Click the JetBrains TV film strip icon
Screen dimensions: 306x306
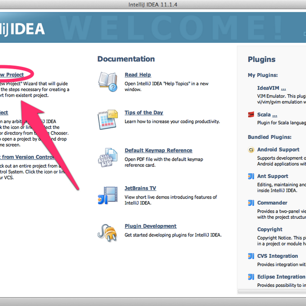click(x=108, y=195)
